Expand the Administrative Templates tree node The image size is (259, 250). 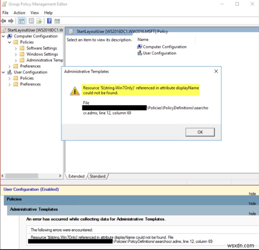pos(16,61)
